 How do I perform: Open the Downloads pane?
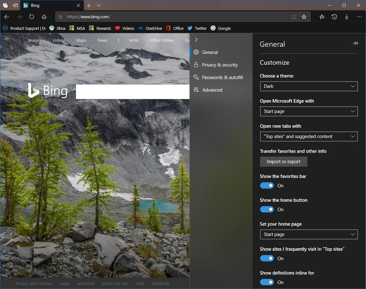346,17
